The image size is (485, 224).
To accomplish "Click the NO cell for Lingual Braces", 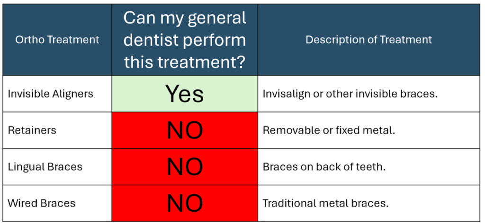I will click(x=185, y=167).
